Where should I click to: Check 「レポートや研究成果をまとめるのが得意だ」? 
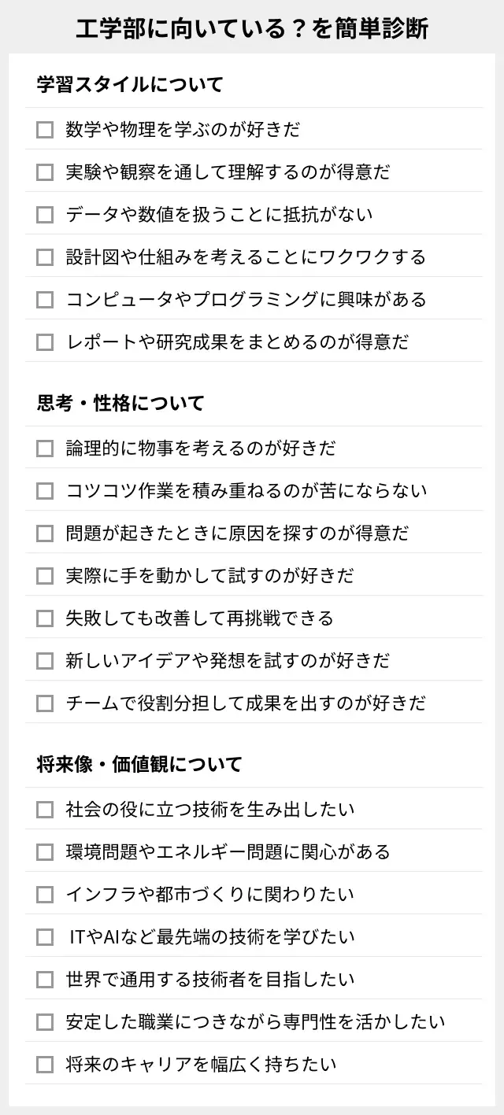44,342
